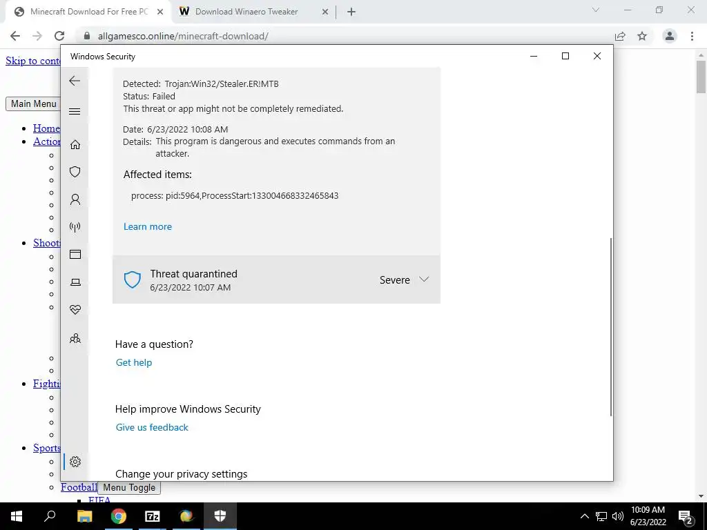The width and height of the screenshot is (707, 530).
Task: Share this page from the address bar
Action: point(620,36)
